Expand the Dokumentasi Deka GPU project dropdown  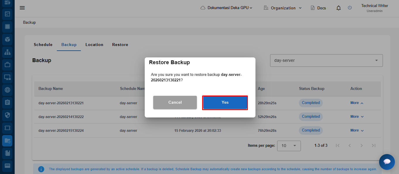click(x=226, y=8)
